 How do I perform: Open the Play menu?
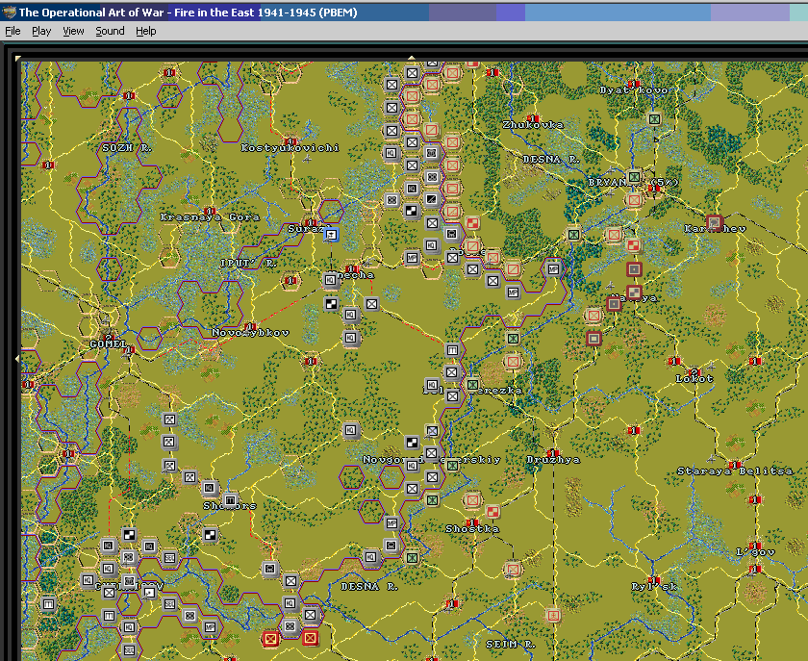tap(41, 31)
